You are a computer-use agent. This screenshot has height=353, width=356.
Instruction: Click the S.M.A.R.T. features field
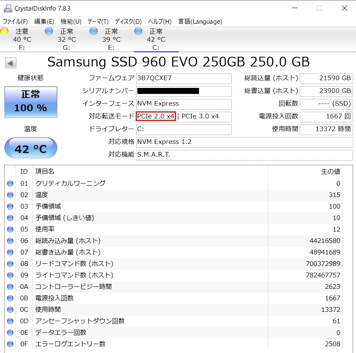(x=244, y=155)
